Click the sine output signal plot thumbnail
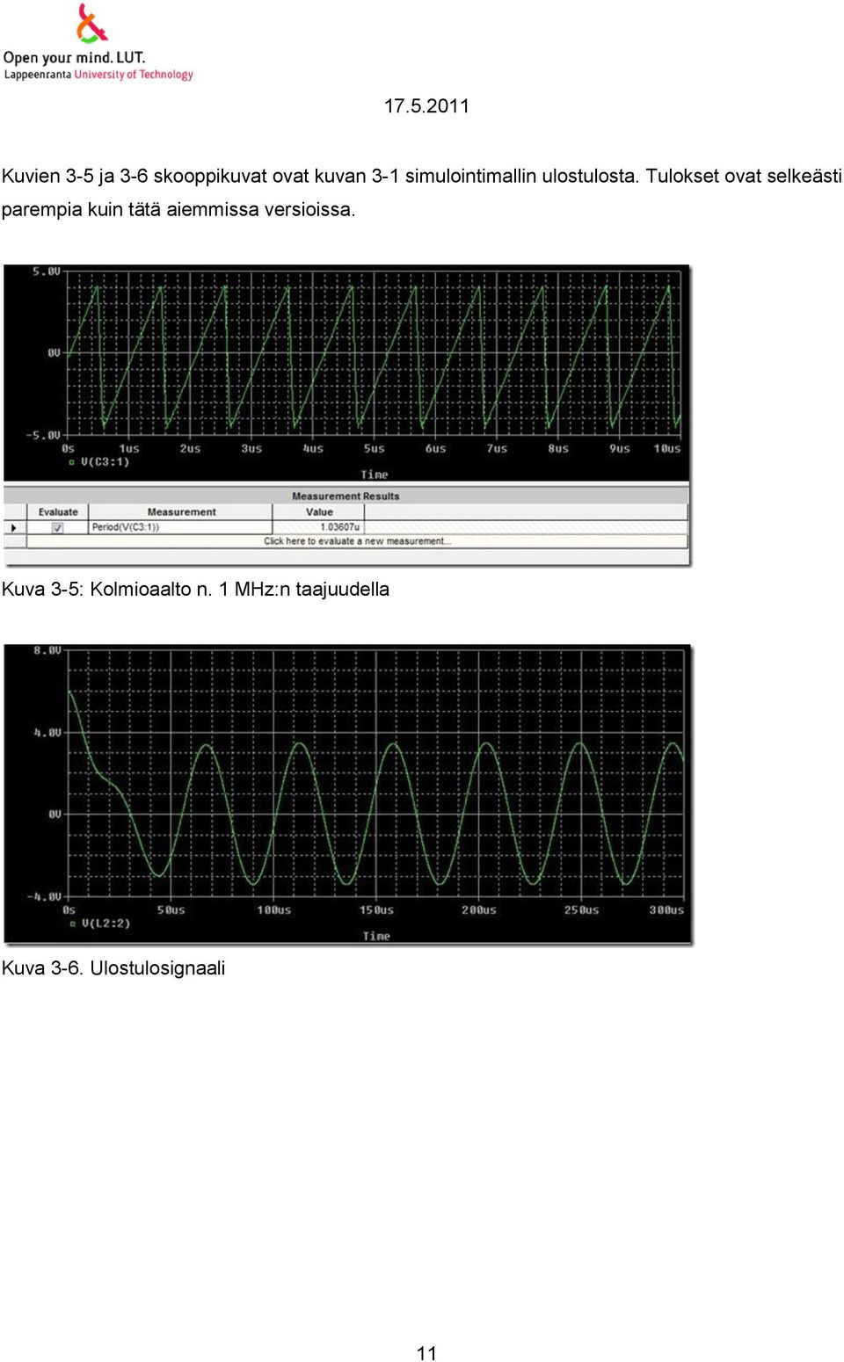 point(348,794)
